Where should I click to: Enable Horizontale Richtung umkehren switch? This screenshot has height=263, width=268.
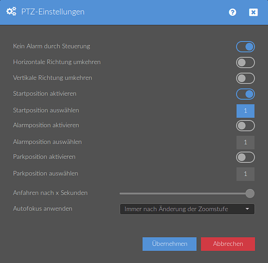[245, 63]
